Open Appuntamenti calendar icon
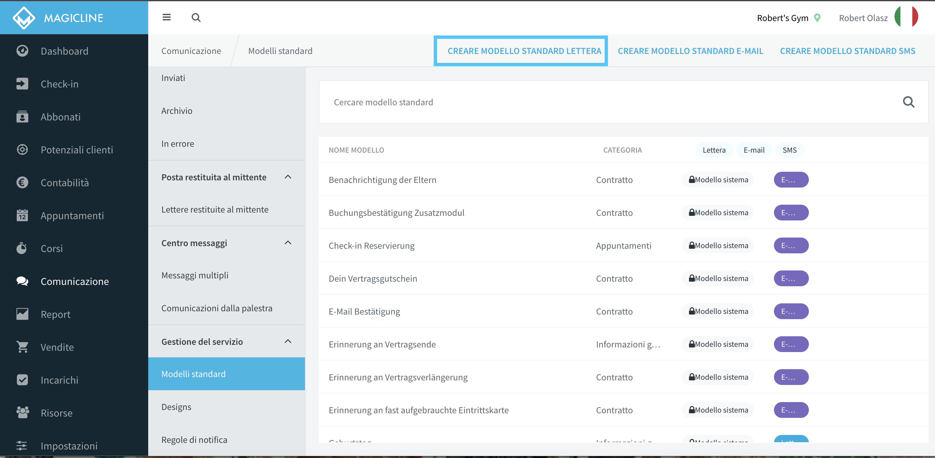 point(22,216)
